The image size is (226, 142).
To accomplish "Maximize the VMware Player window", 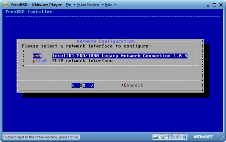I will [x=214, y=5].
